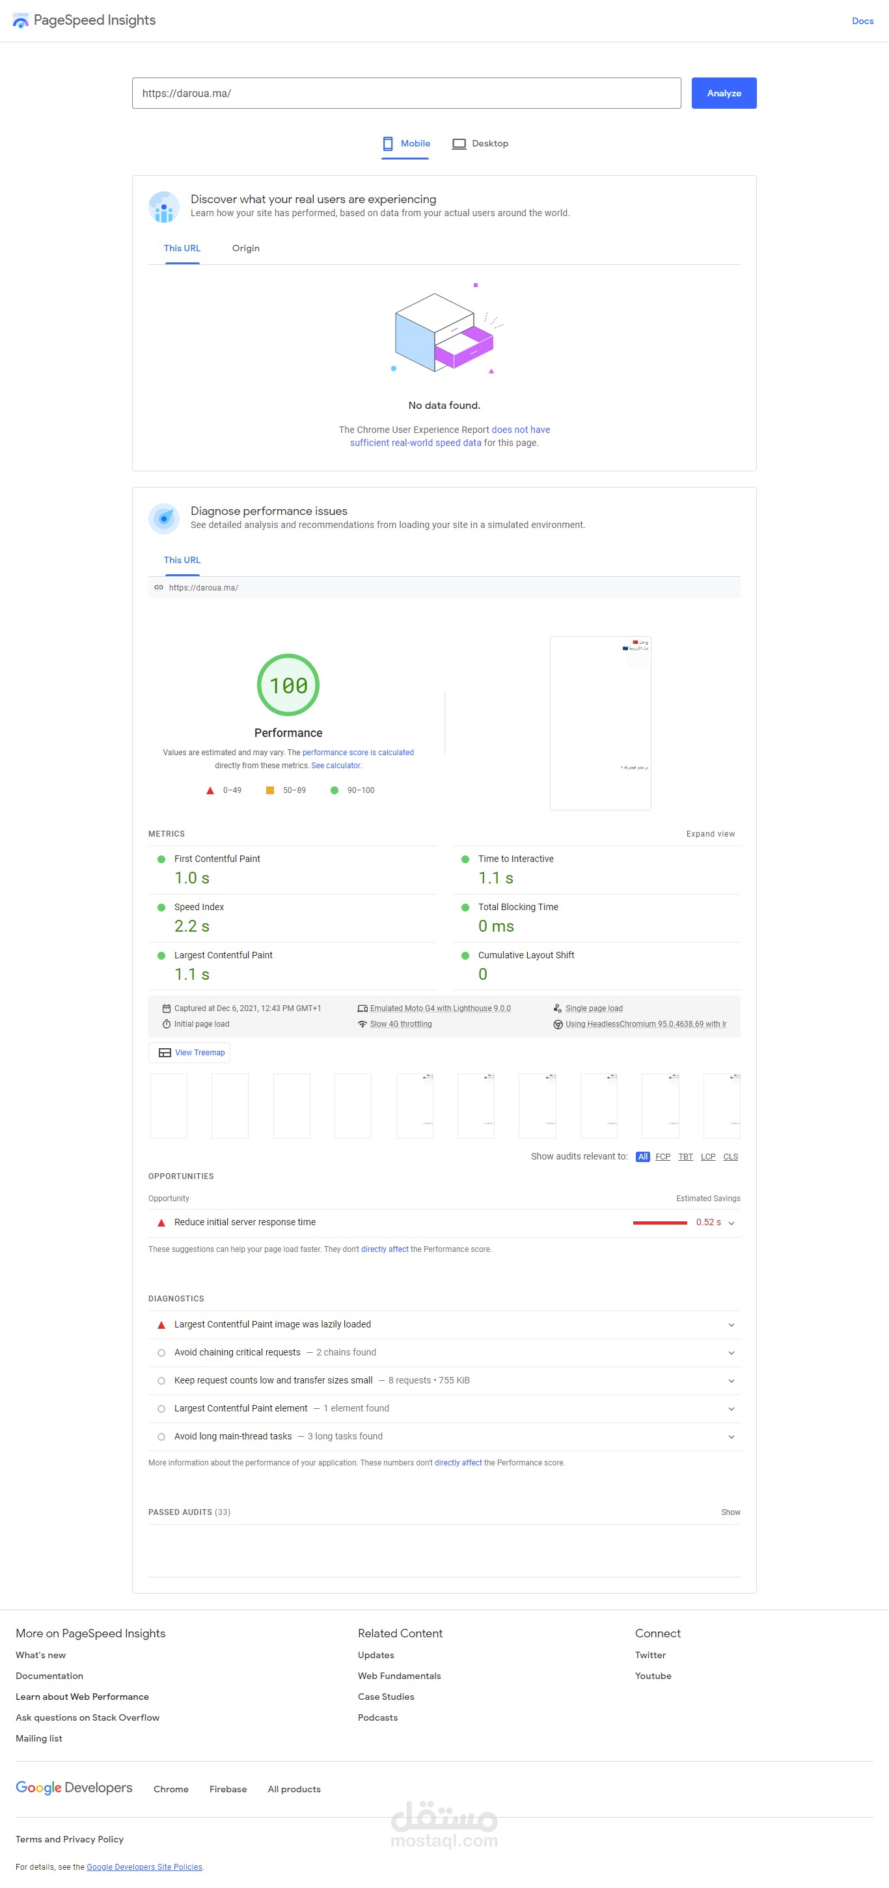Click the red estimated savings bar
This screenshot has width=889, height=1888.
[660, 1223]
